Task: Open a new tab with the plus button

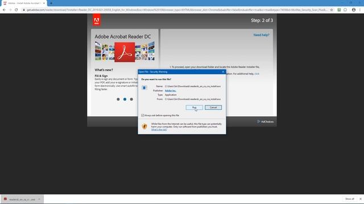Action: (x=51, y=3)
